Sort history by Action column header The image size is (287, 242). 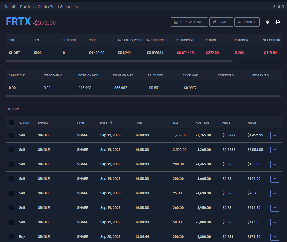click(24, 123)
